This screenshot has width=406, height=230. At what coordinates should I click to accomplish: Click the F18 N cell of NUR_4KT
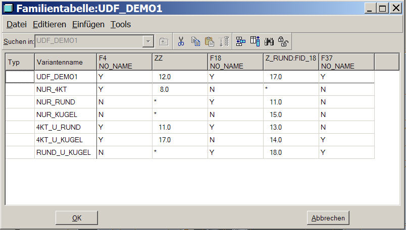pos(235,89)
